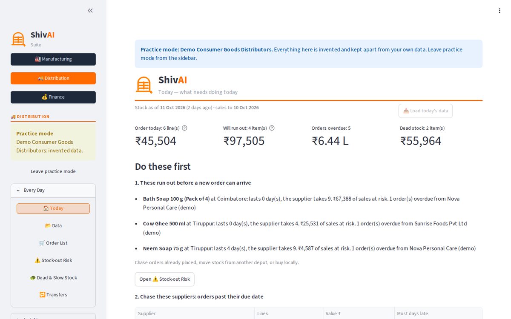
Task: Collapse the Every Day section
Action: [53, 191]
